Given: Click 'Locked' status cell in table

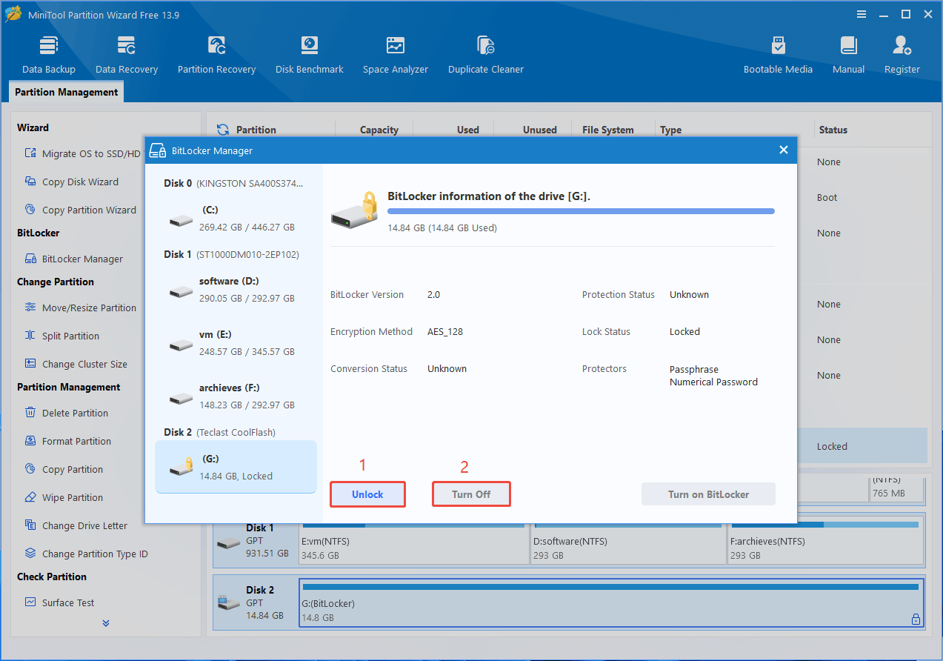Looking at the screenshot, I should click(x=832, y=446).
